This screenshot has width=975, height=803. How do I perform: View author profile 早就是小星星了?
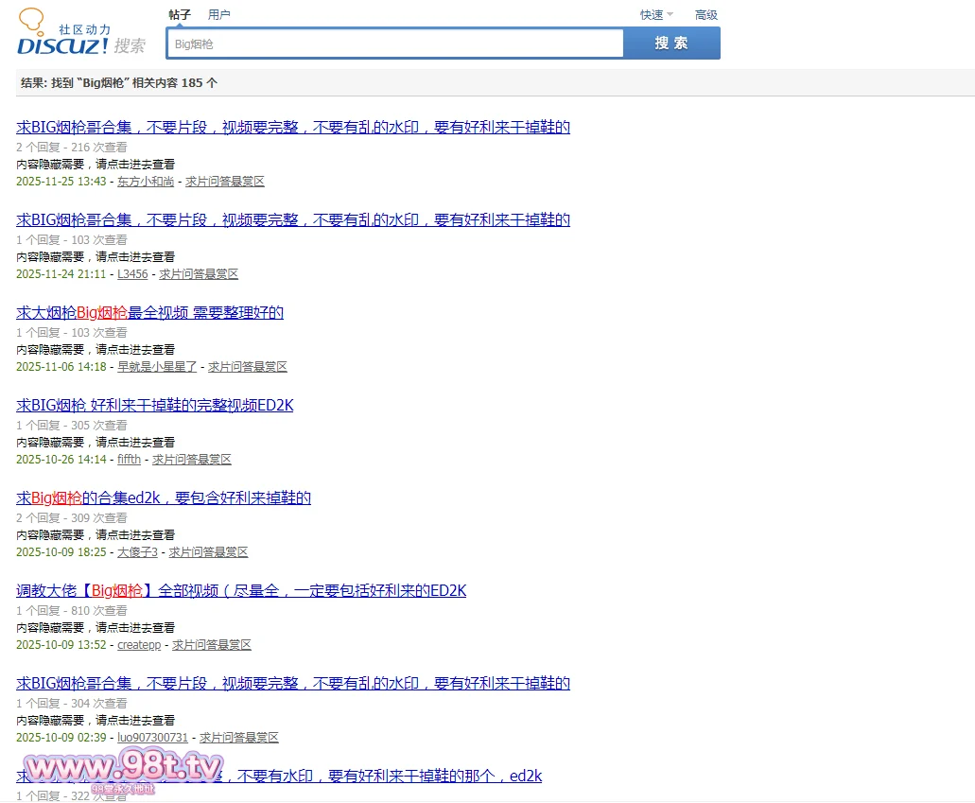point(157,367)
